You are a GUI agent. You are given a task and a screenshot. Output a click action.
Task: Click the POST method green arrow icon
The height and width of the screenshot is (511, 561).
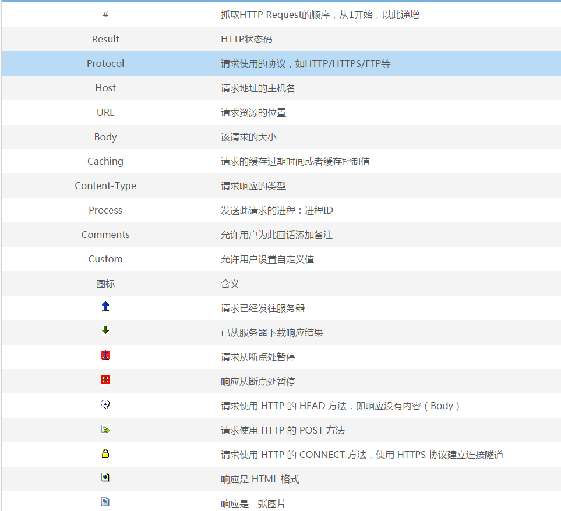pos(105,429)
